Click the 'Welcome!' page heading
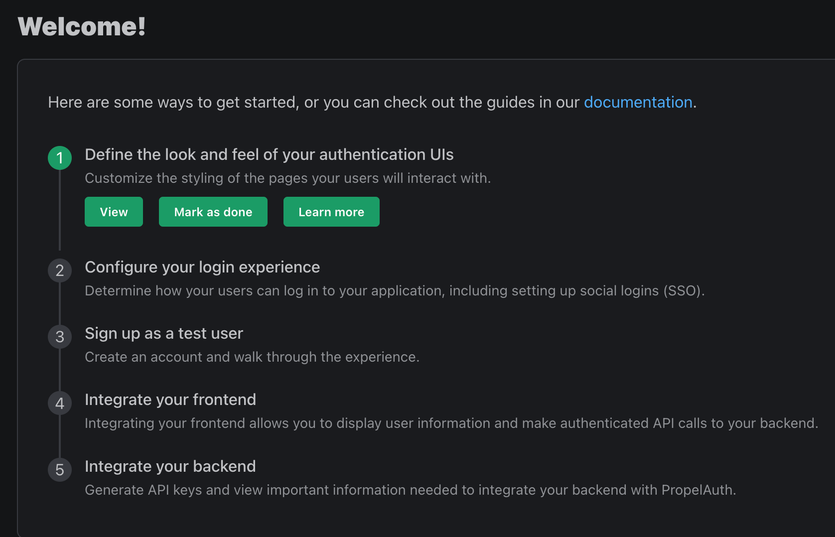835x537 pixels. point(82,26)
